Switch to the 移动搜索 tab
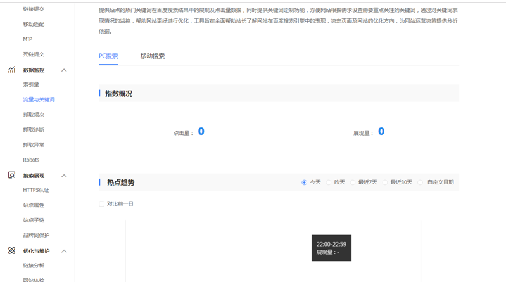 tap(153, 56)
